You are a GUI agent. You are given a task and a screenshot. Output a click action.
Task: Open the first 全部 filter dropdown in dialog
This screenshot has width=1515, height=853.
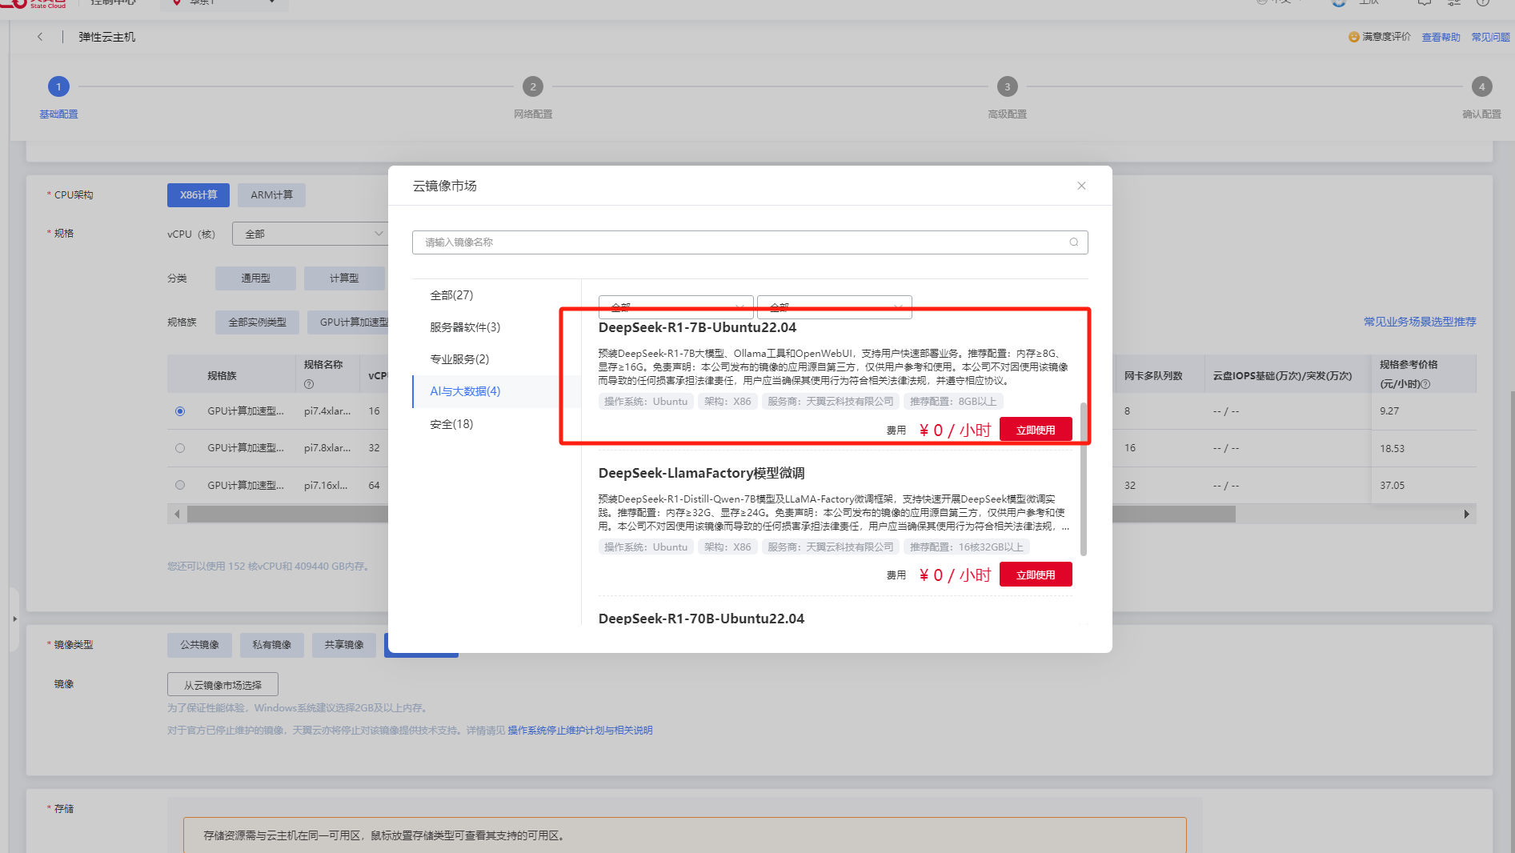675,306
